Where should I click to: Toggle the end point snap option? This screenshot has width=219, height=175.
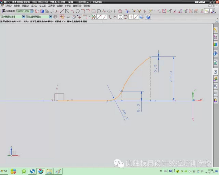pyautogui.click(x=99, y=17)
